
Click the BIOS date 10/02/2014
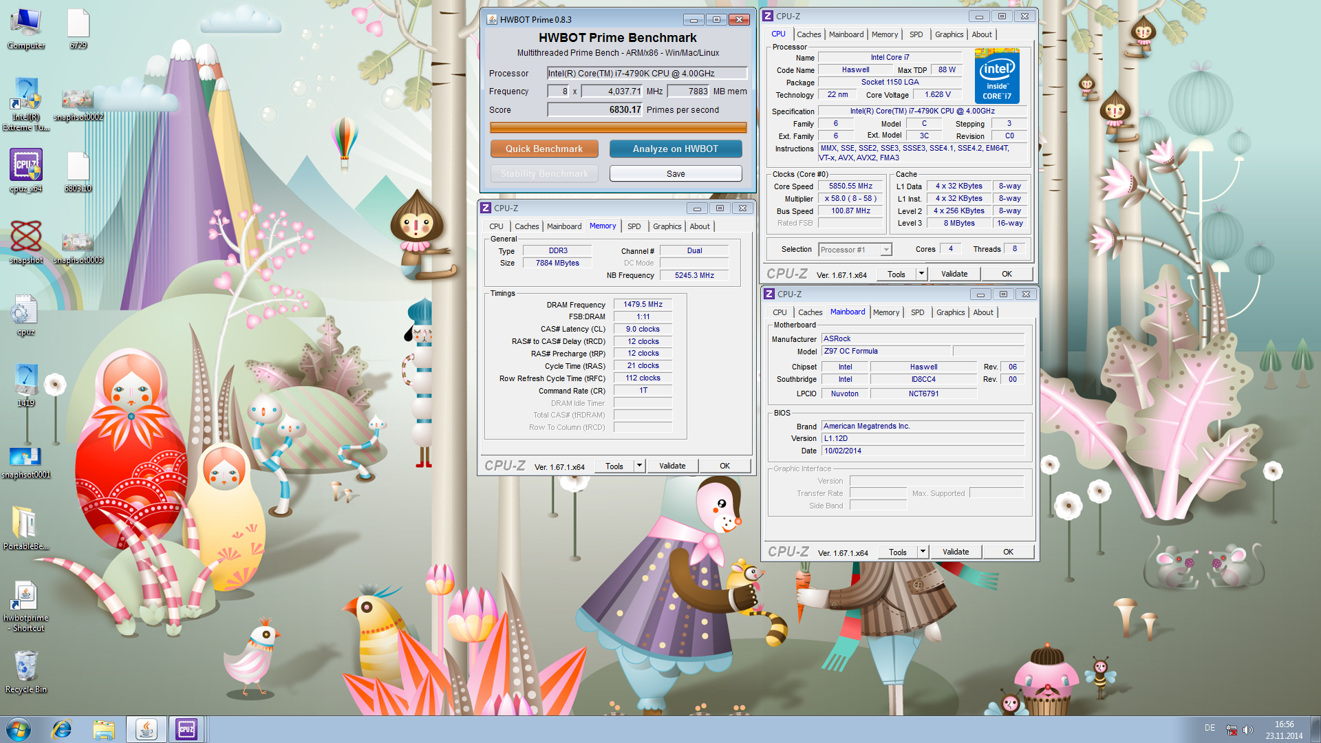(x=923, y=451)
